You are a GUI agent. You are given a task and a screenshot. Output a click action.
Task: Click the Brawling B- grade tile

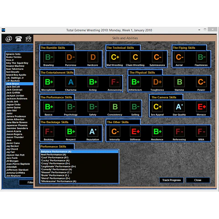(49, 57)
